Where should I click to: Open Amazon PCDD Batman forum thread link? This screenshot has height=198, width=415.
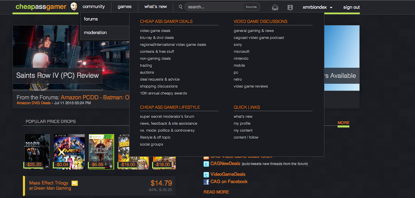point(95,97)
